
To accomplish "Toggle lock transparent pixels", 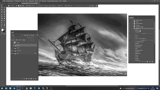I will point(17,40).
